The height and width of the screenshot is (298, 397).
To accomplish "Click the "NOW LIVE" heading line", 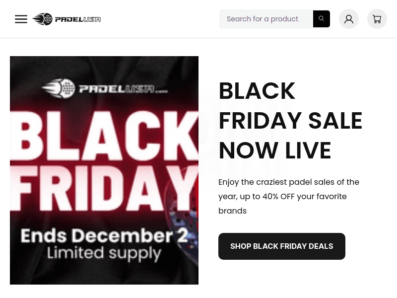I will (x=274, y=150).
